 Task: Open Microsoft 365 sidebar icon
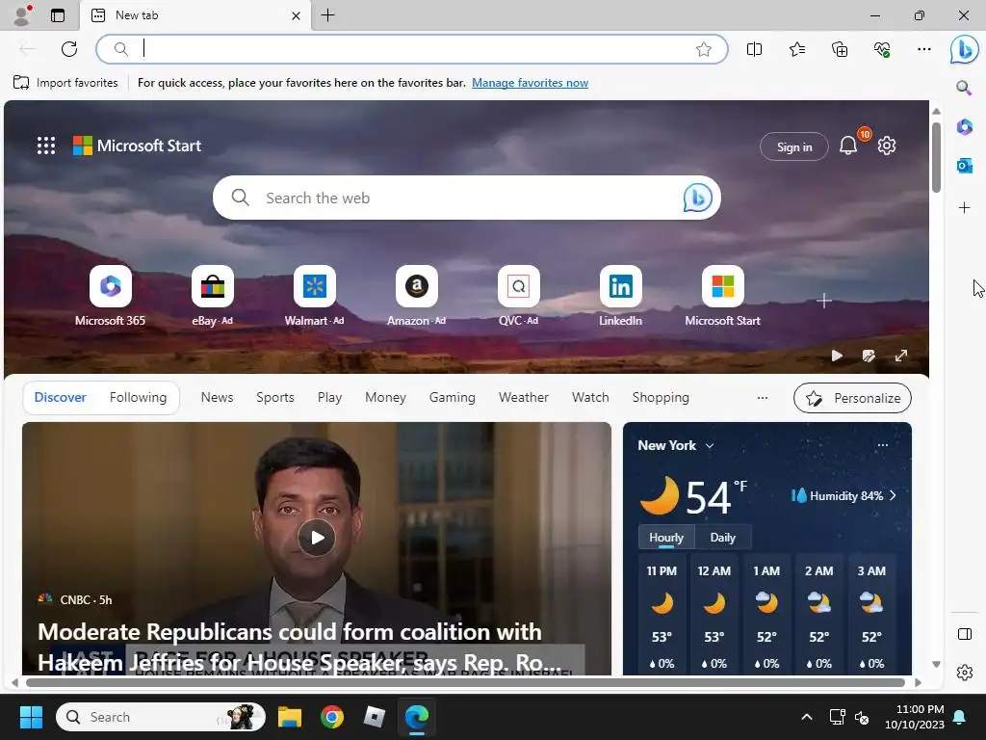click(964, 126)
